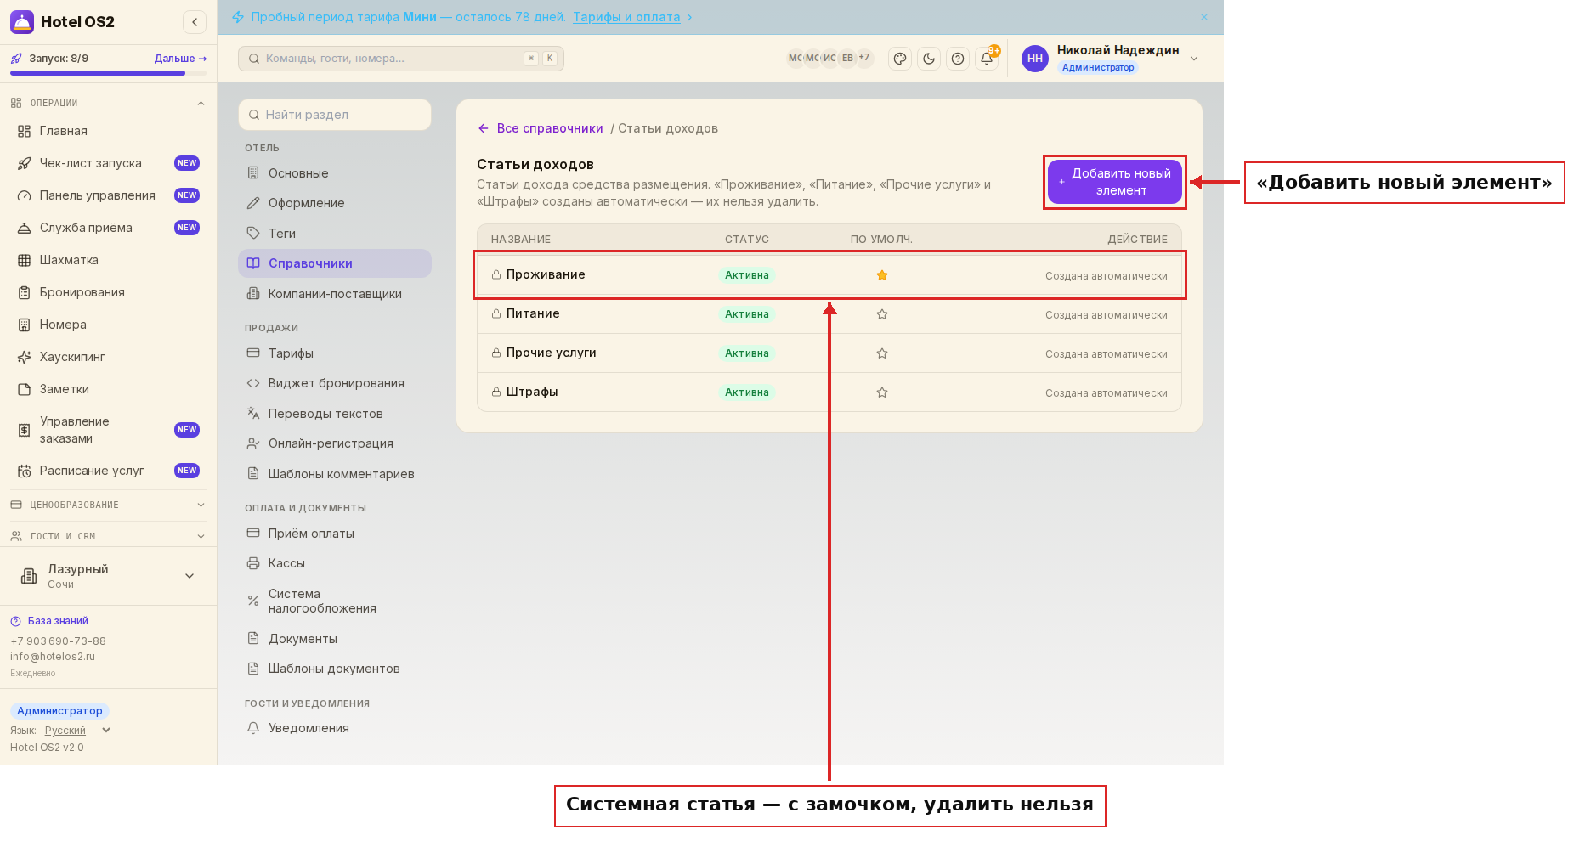Open Компании-поставщики settings

[x=335, y=294]
